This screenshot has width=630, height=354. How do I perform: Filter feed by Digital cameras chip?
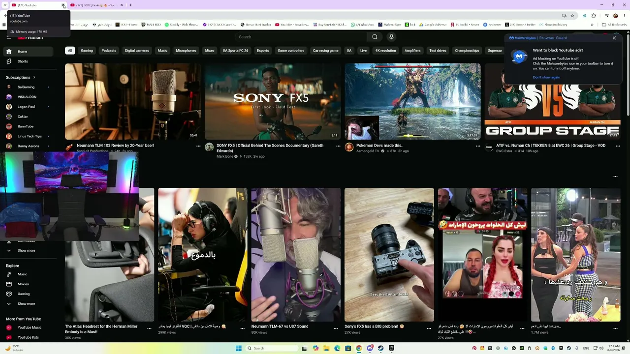point(137,51)
